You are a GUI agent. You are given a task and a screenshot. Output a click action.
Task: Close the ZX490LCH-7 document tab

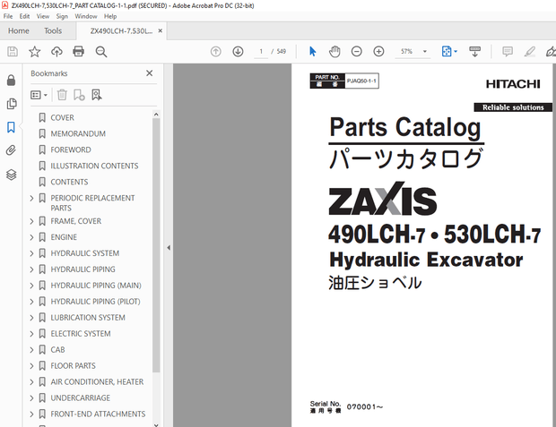click(161, 30)
